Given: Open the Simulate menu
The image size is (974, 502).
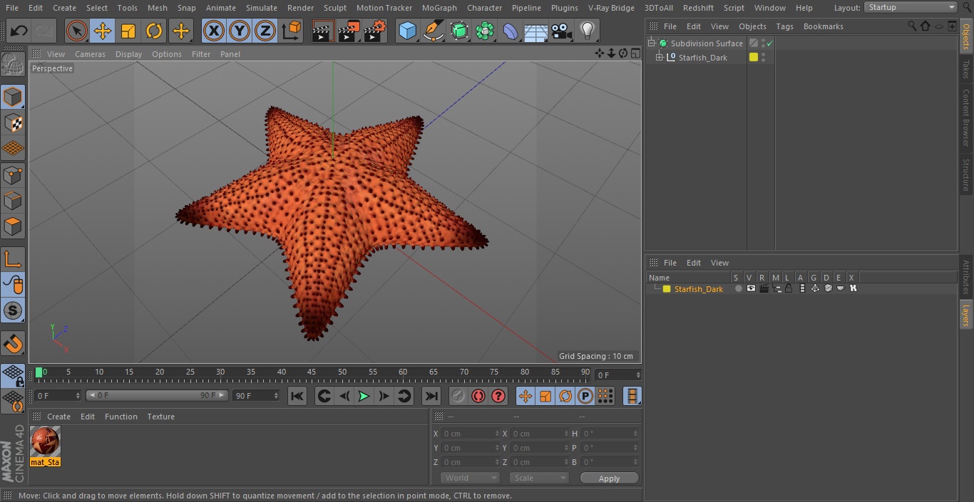Looking at the screenshot, I should tap(261, 8).
